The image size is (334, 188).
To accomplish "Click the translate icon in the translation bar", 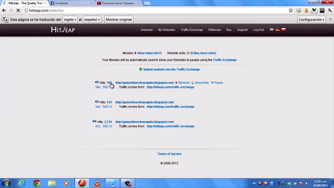I will coord(5,19).
